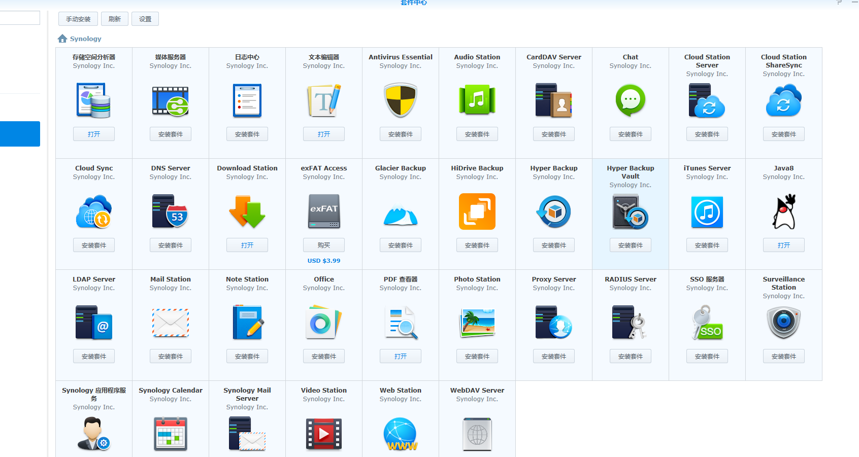Open Download Station with 打开 button
859x457 pixels.
point(247,245)
